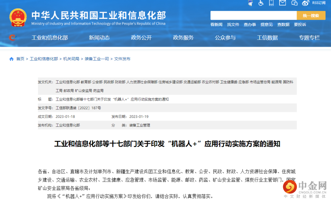This screenshot has width=331, height=202.
Task: Go to 装备工业一司 in the breadcrumb
Action: coord(97,59)
